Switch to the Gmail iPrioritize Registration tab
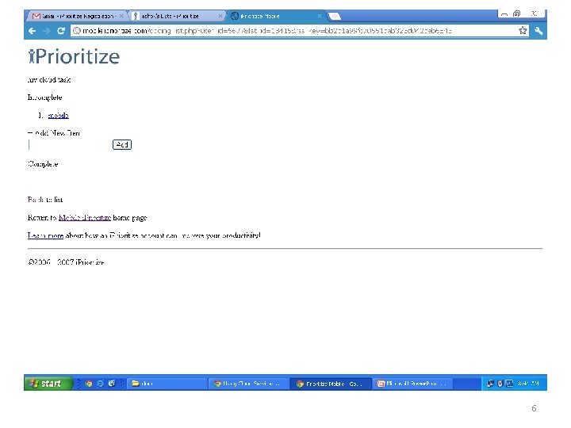Screen dimensions: 571x428 (78, 16)
